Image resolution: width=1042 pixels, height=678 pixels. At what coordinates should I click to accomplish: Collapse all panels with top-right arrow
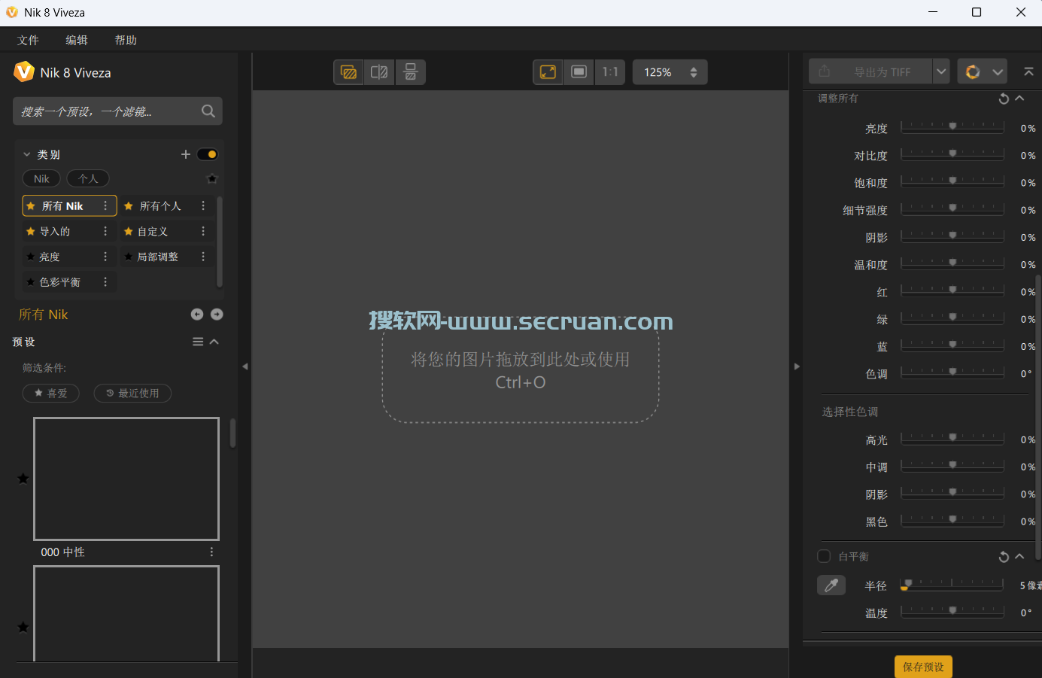click(x=1028, y=71)
